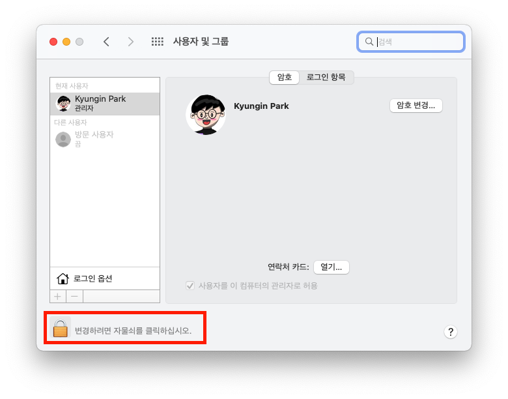Viewport: 508px width, 399px height.
Task: Click the 열기... contacts card button
Action: (331, 267)
